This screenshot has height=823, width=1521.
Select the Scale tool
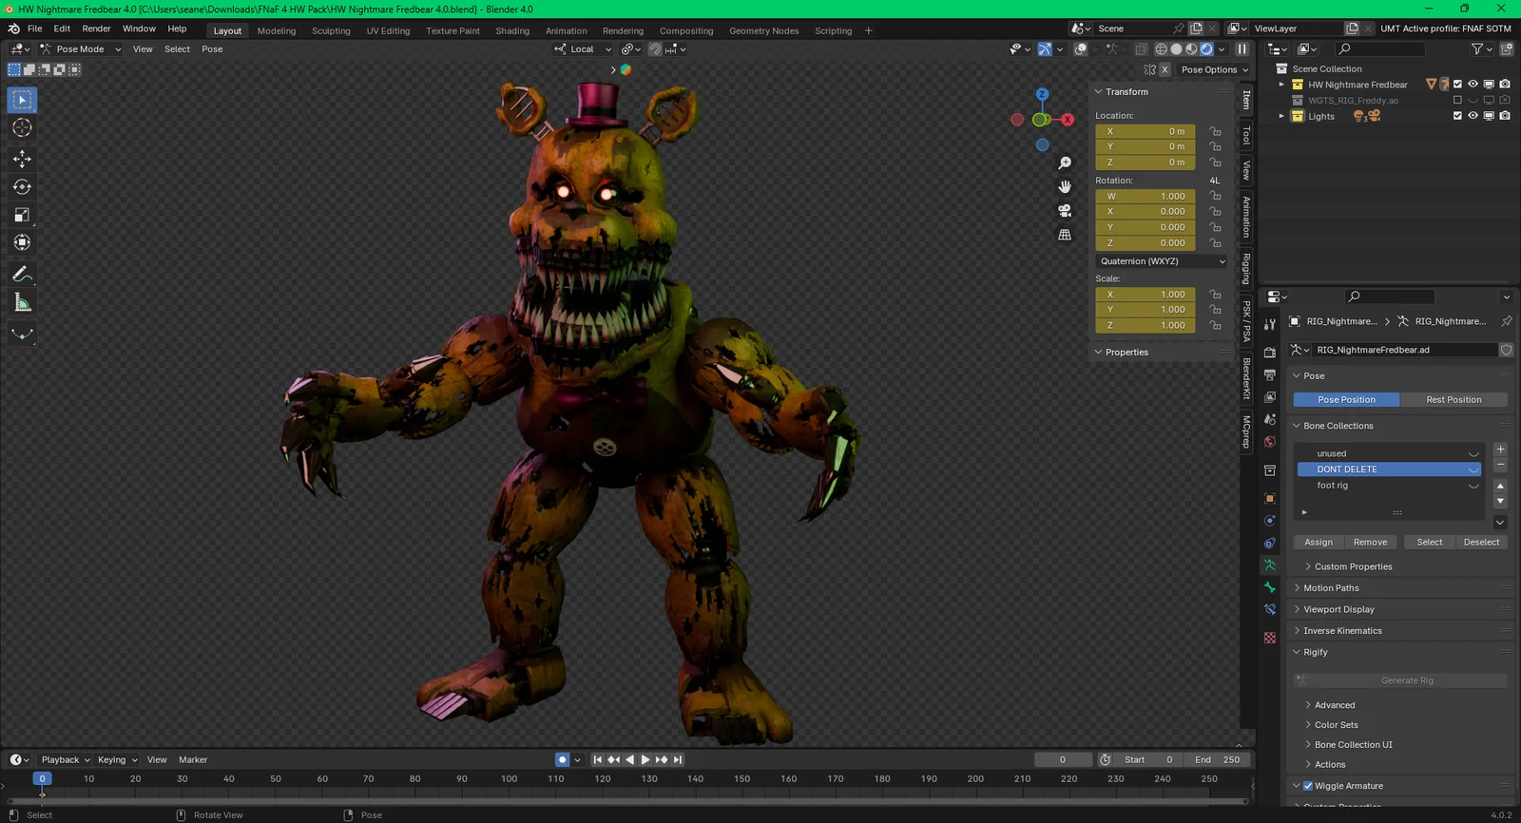click(22, 215)
